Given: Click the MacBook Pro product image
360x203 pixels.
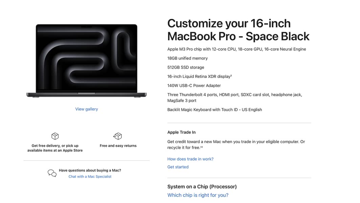Looking at the screenshot, I should pos(87,61).
